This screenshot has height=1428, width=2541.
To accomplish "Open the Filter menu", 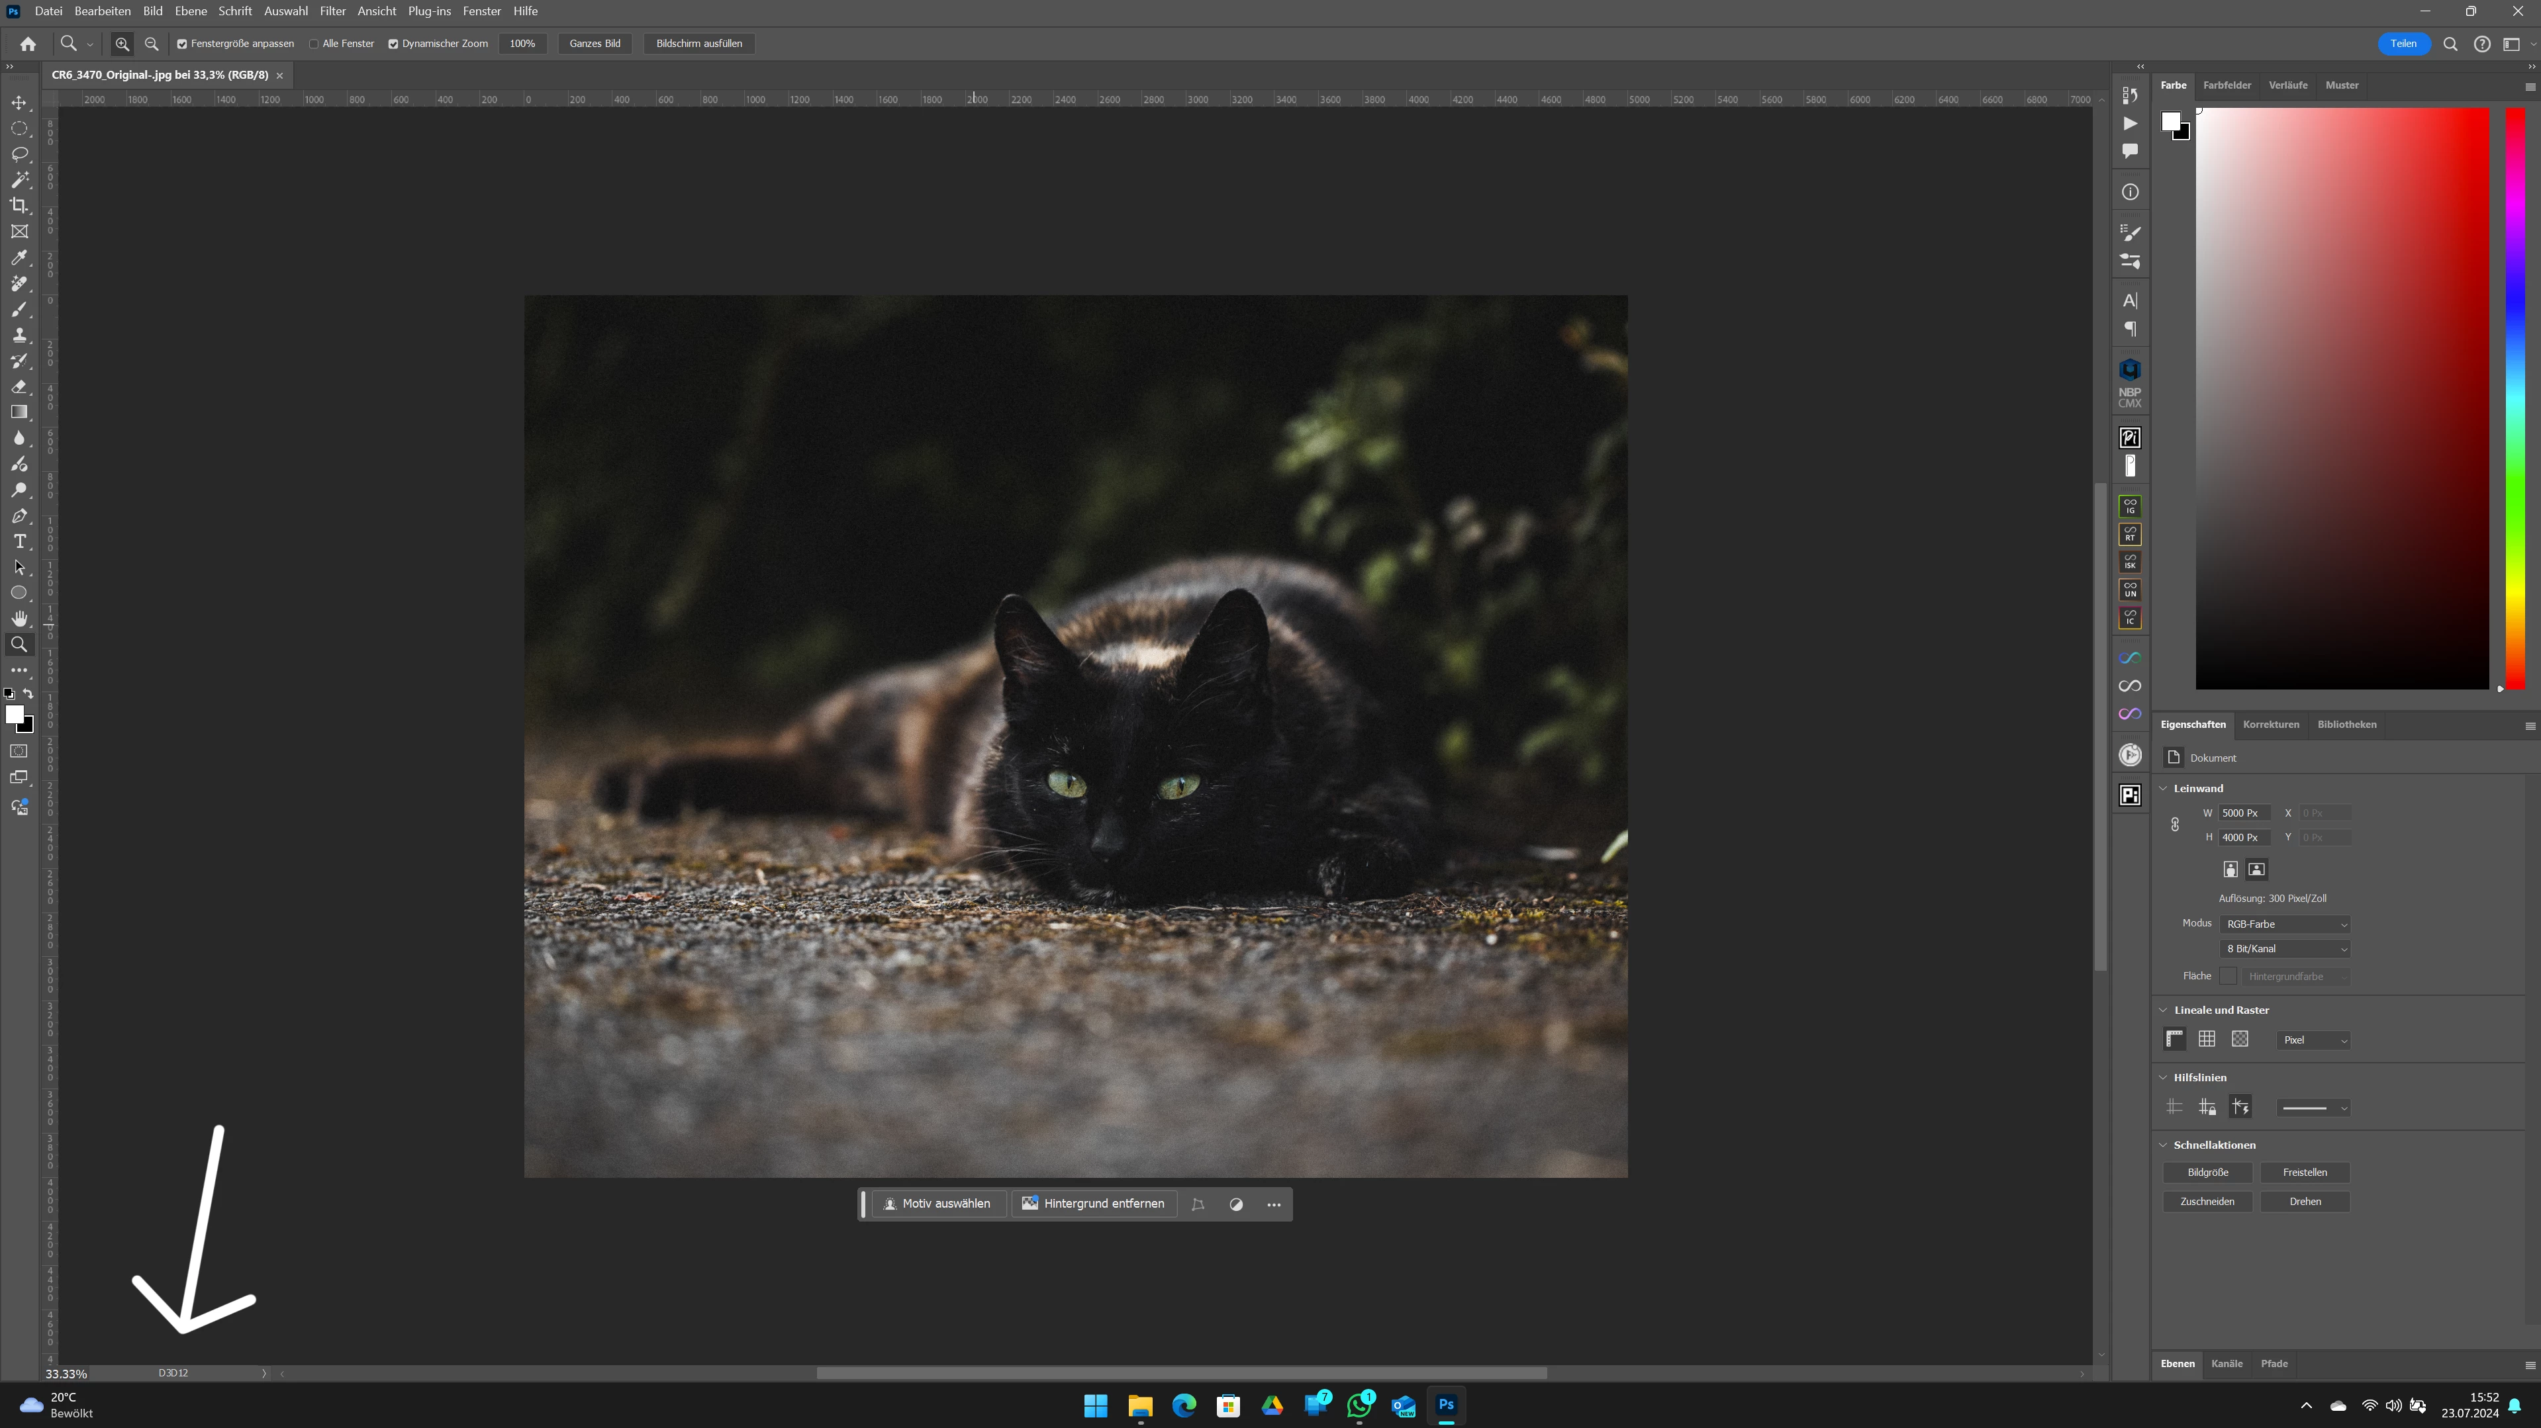I will coord(332,11).
